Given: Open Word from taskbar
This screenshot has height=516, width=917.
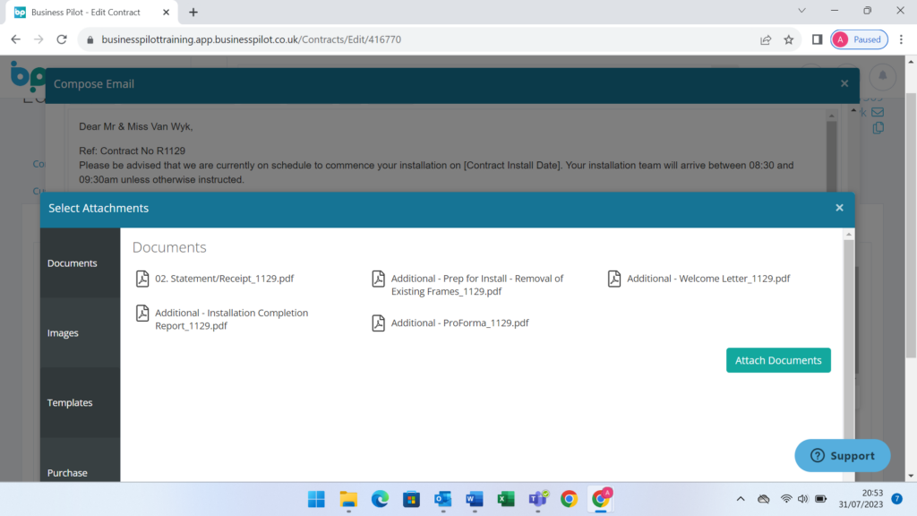Looking at the screenshot, I should point(475,499).
